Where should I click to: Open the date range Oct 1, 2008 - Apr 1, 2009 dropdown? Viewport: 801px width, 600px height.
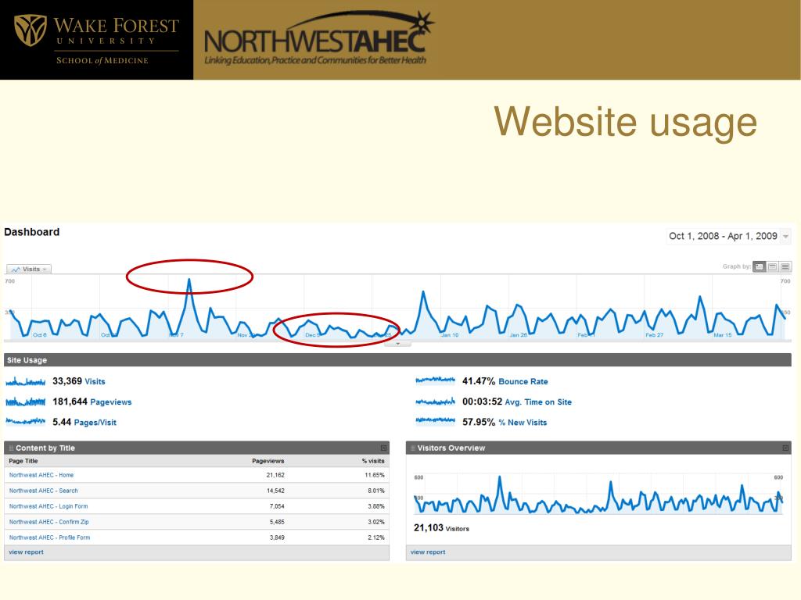pyautogui.click(x=729, y=236)
